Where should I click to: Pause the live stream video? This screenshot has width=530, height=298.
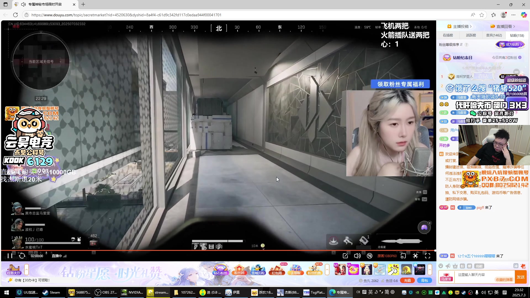[10, 256]
